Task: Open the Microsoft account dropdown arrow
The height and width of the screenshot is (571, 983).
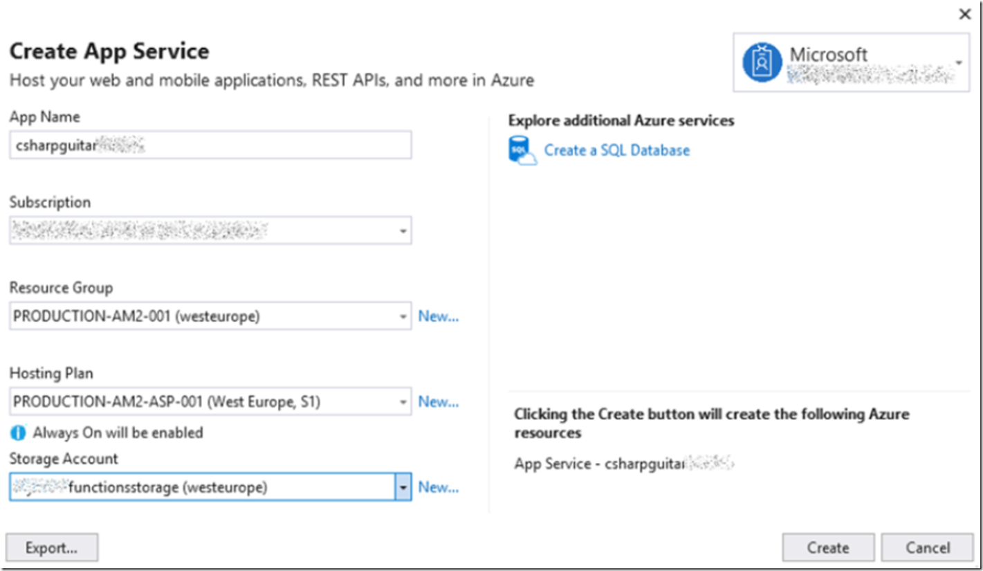Action: (x=959, y=63)
